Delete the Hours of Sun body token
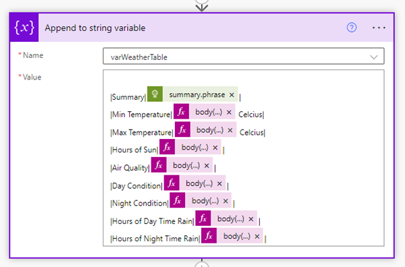Viewport: 405px width, 267px height. point(215,148)
